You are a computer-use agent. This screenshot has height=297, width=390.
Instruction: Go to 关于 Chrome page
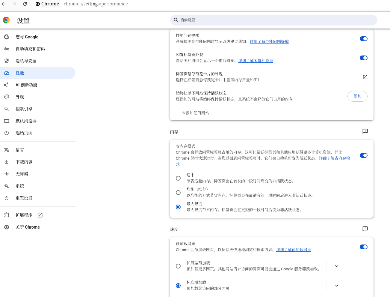(38, 227)
